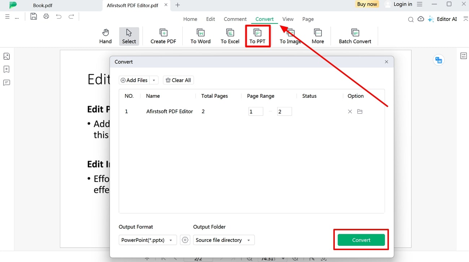Screen dimensions: 469x262
Task: Click the Total Pages column header
Action: (x=215, y=96)
